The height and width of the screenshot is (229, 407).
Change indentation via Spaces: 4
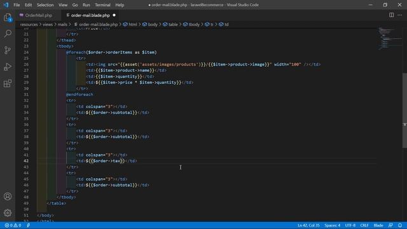332,225
